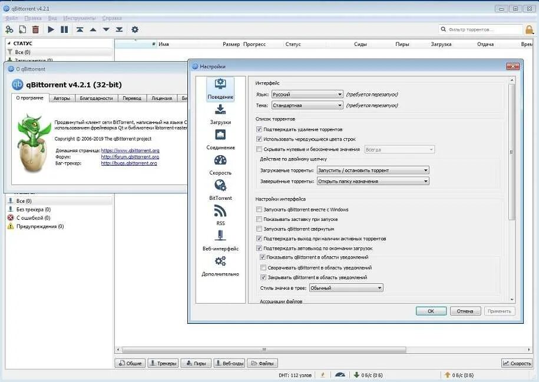Image resolution: width=539 pixels, height=382 pixels.
Task: Toggle Подтверждать выход при наличии активных торрентов
Action: (259, 239)
